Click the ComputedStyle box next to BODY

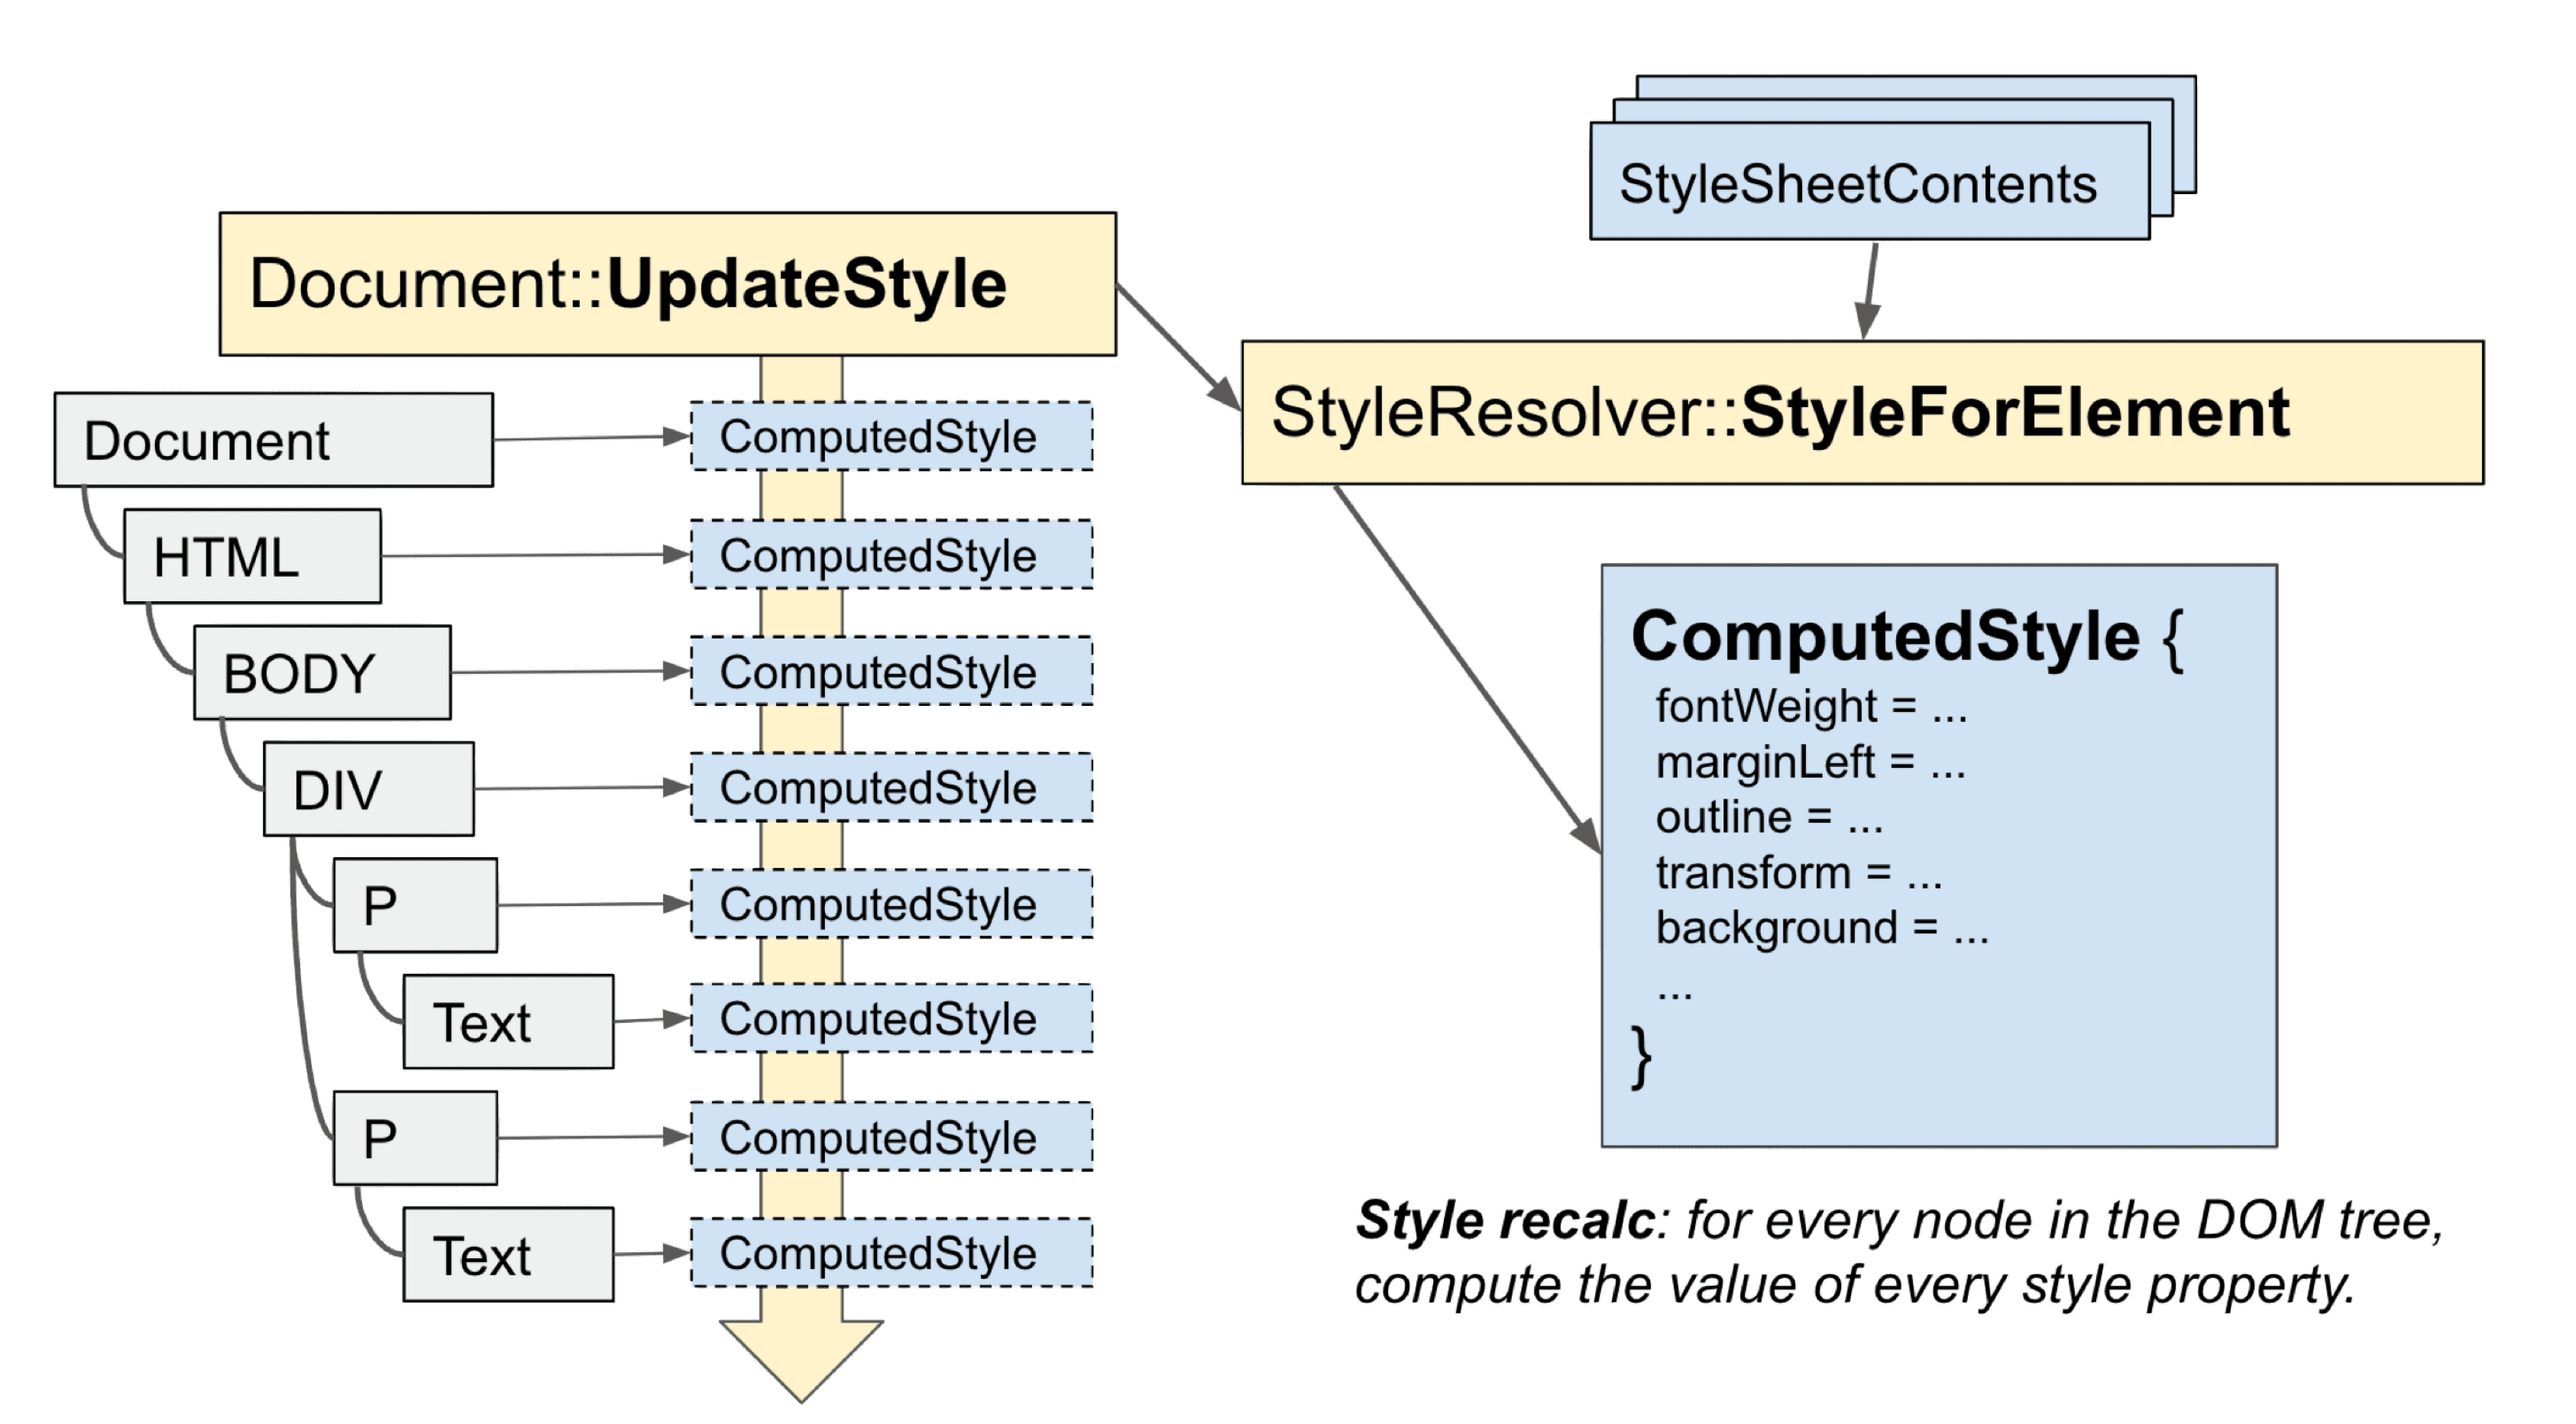pyautogui.click(x=891, y=671)
